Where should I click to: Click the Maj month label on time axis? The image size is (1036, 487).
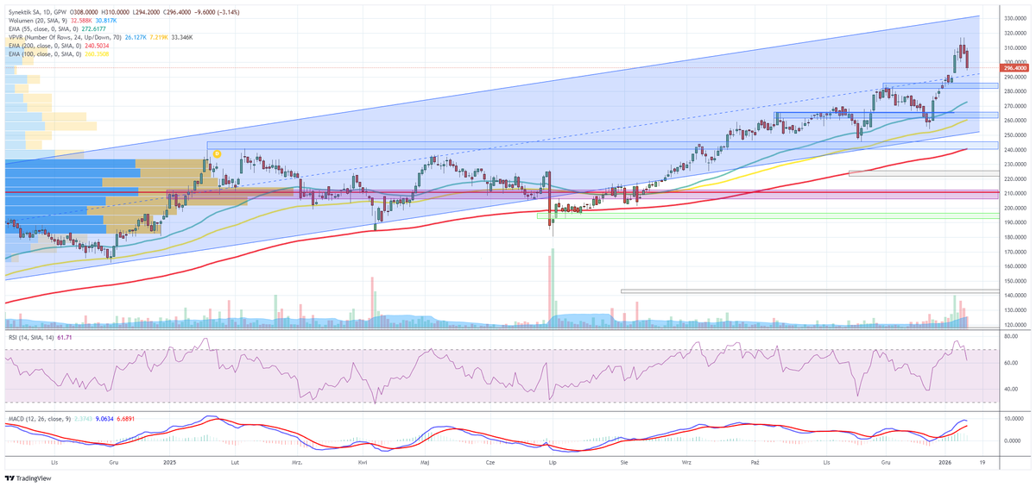click(425, 463)
